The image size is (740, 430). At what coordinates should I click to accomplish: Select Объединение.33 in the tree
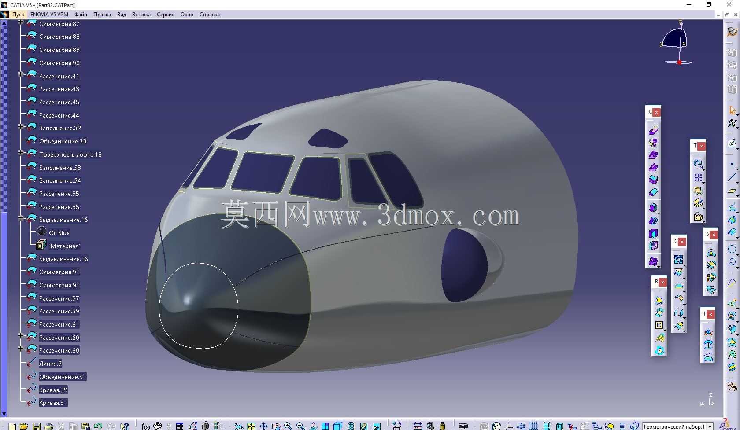(x=63, y=141)
